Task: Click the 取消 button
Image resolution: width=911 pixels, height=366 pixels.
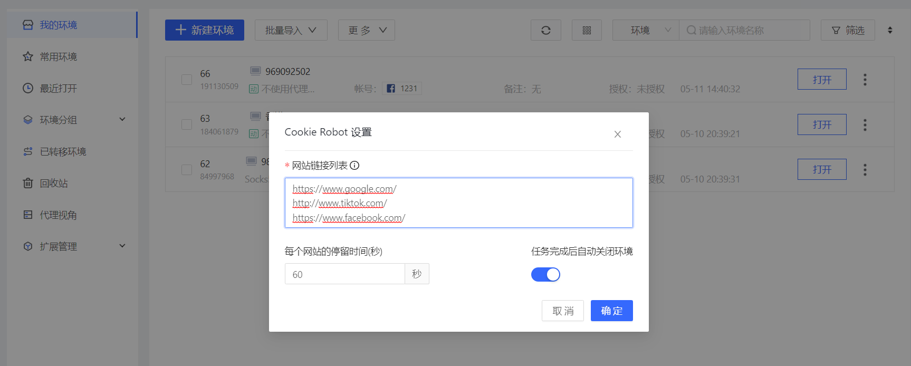Action: tap(563, 311)
